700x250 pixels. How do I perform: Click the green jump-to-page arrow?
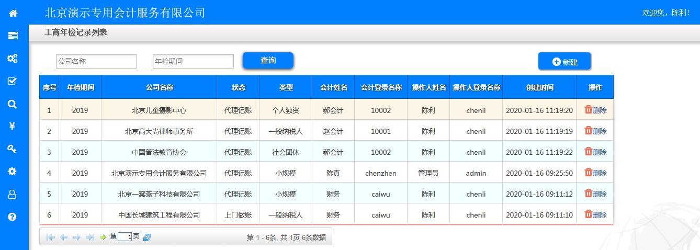[103, 237]
